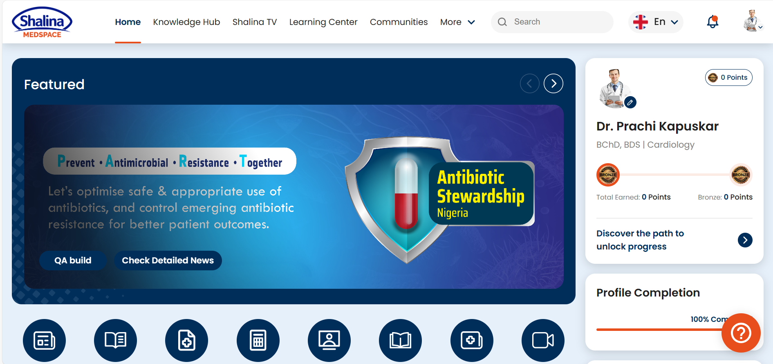Click 'Bronze: 0 Points' label text
This screenshot has width=773, height=364.
click(725, 197)
